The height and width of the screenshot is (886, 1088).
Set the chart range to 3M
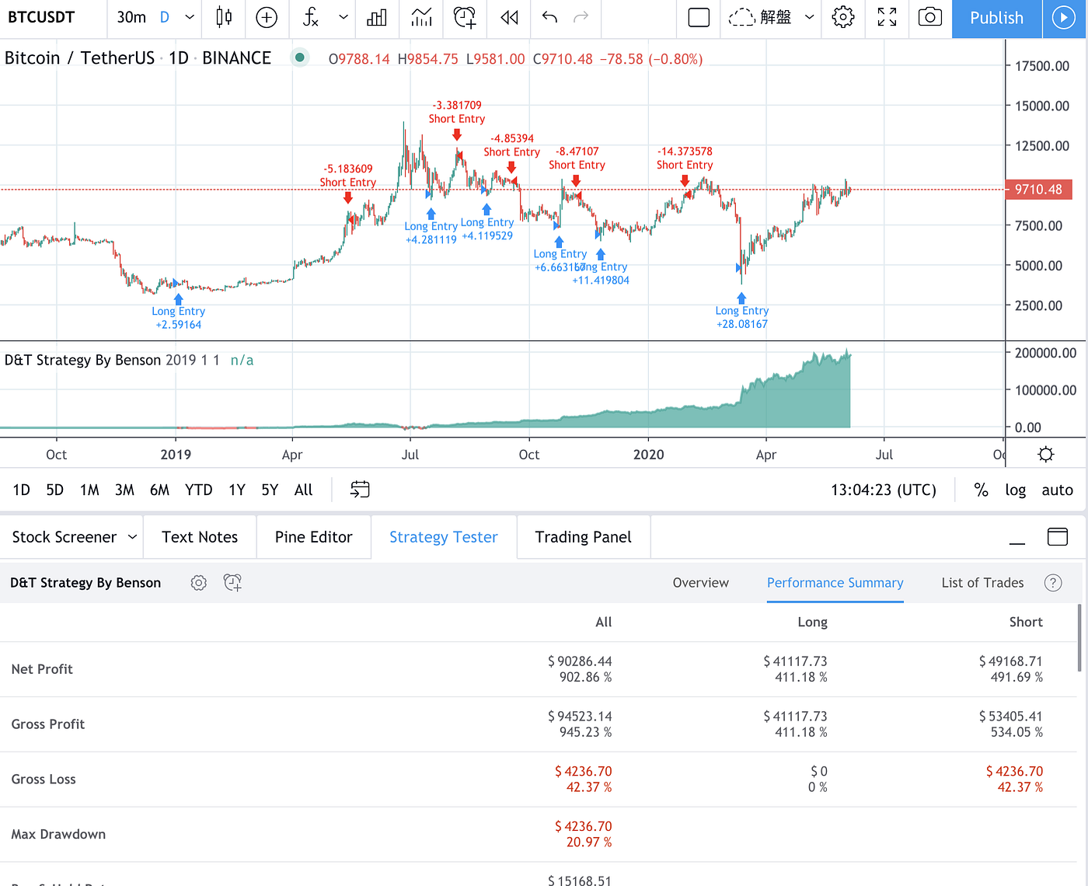pos(124,490)
